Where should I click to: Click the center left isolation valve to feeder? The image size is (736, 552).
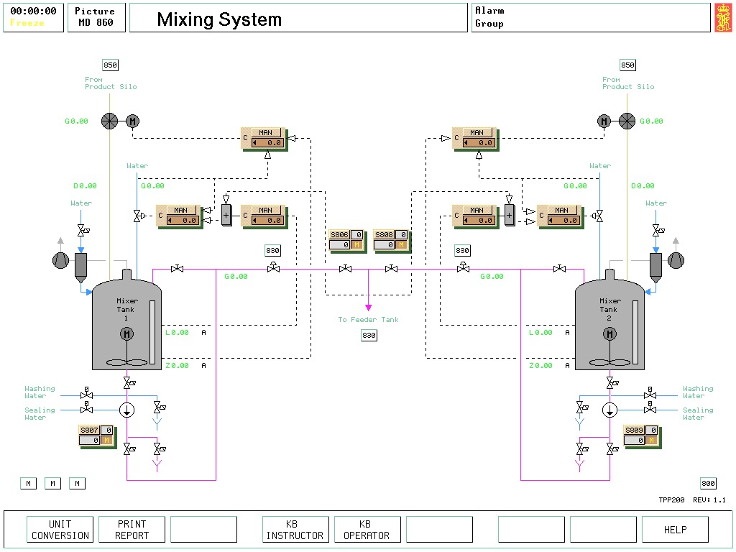[x=345, y=269]
